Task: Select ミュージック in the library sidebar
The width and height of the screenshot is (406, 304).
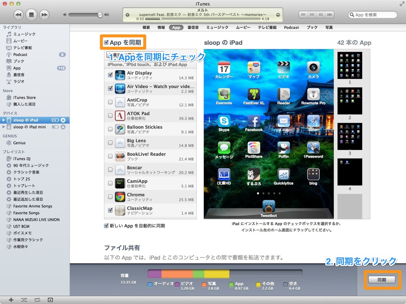Action: (x=24, y=34)
